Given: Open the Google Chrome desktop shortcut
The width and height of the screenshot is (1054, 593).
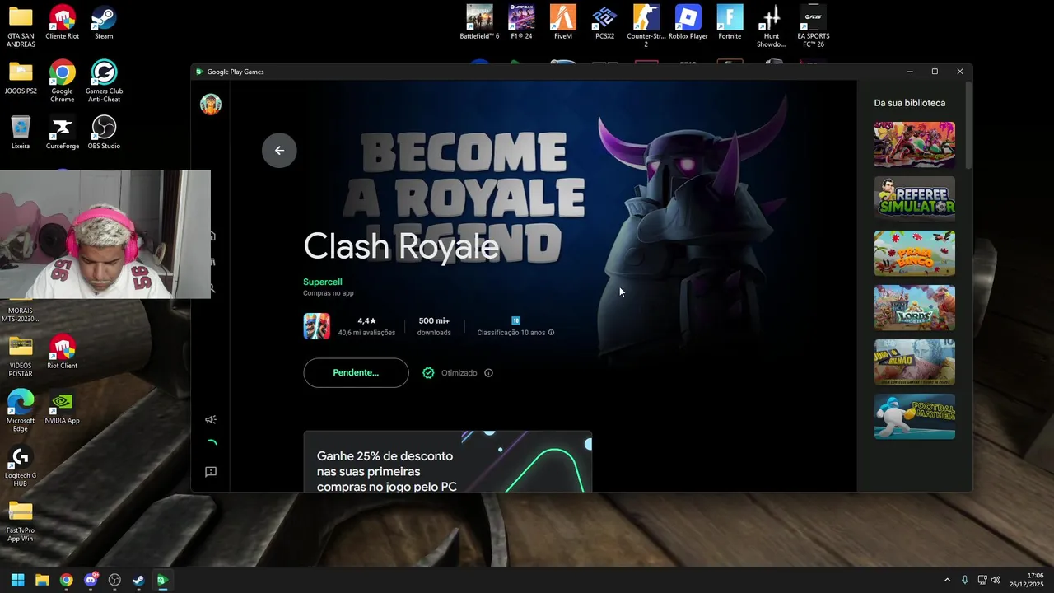Looking at the screenshot, I should [62, 82].
